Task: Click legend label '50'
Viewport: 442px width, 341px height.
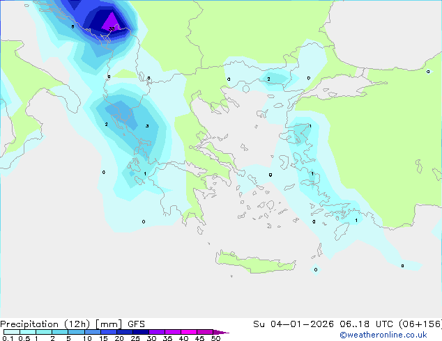Action: click(x=215, y=338)
